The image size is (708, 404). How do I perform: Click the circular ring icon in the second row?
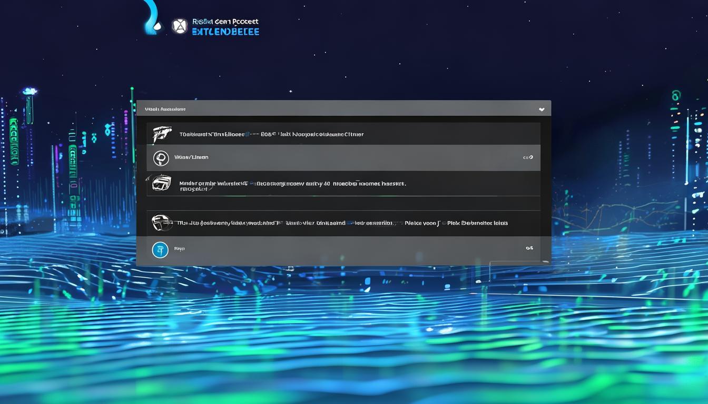tap(161, 158)
